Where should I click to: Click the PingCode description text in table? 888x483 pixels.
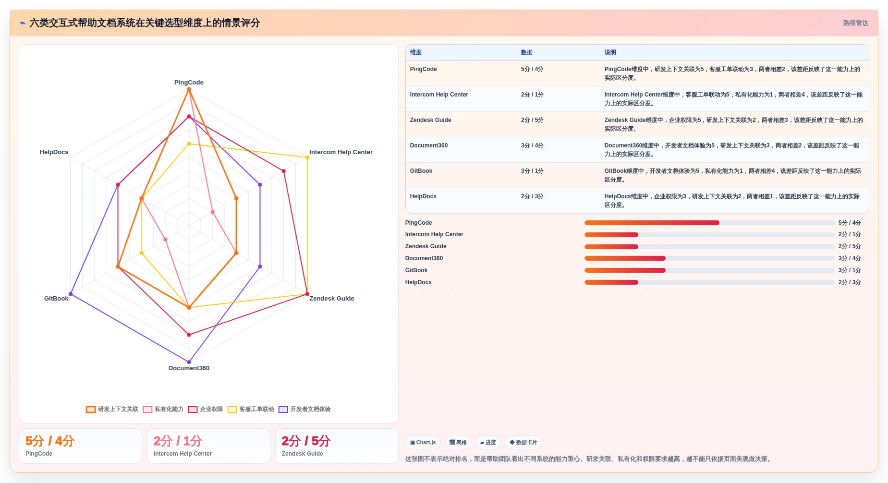click(732, 73)
